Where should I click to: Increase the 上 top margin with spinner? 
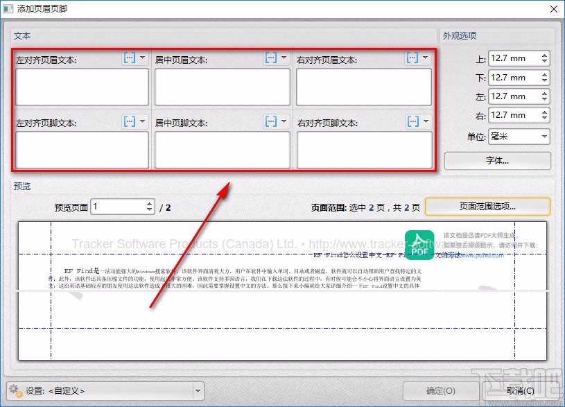click(545, 55)
